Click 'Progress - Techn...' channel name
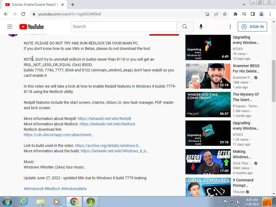Screen dimensions: 276x207 [x=246, y=106]
